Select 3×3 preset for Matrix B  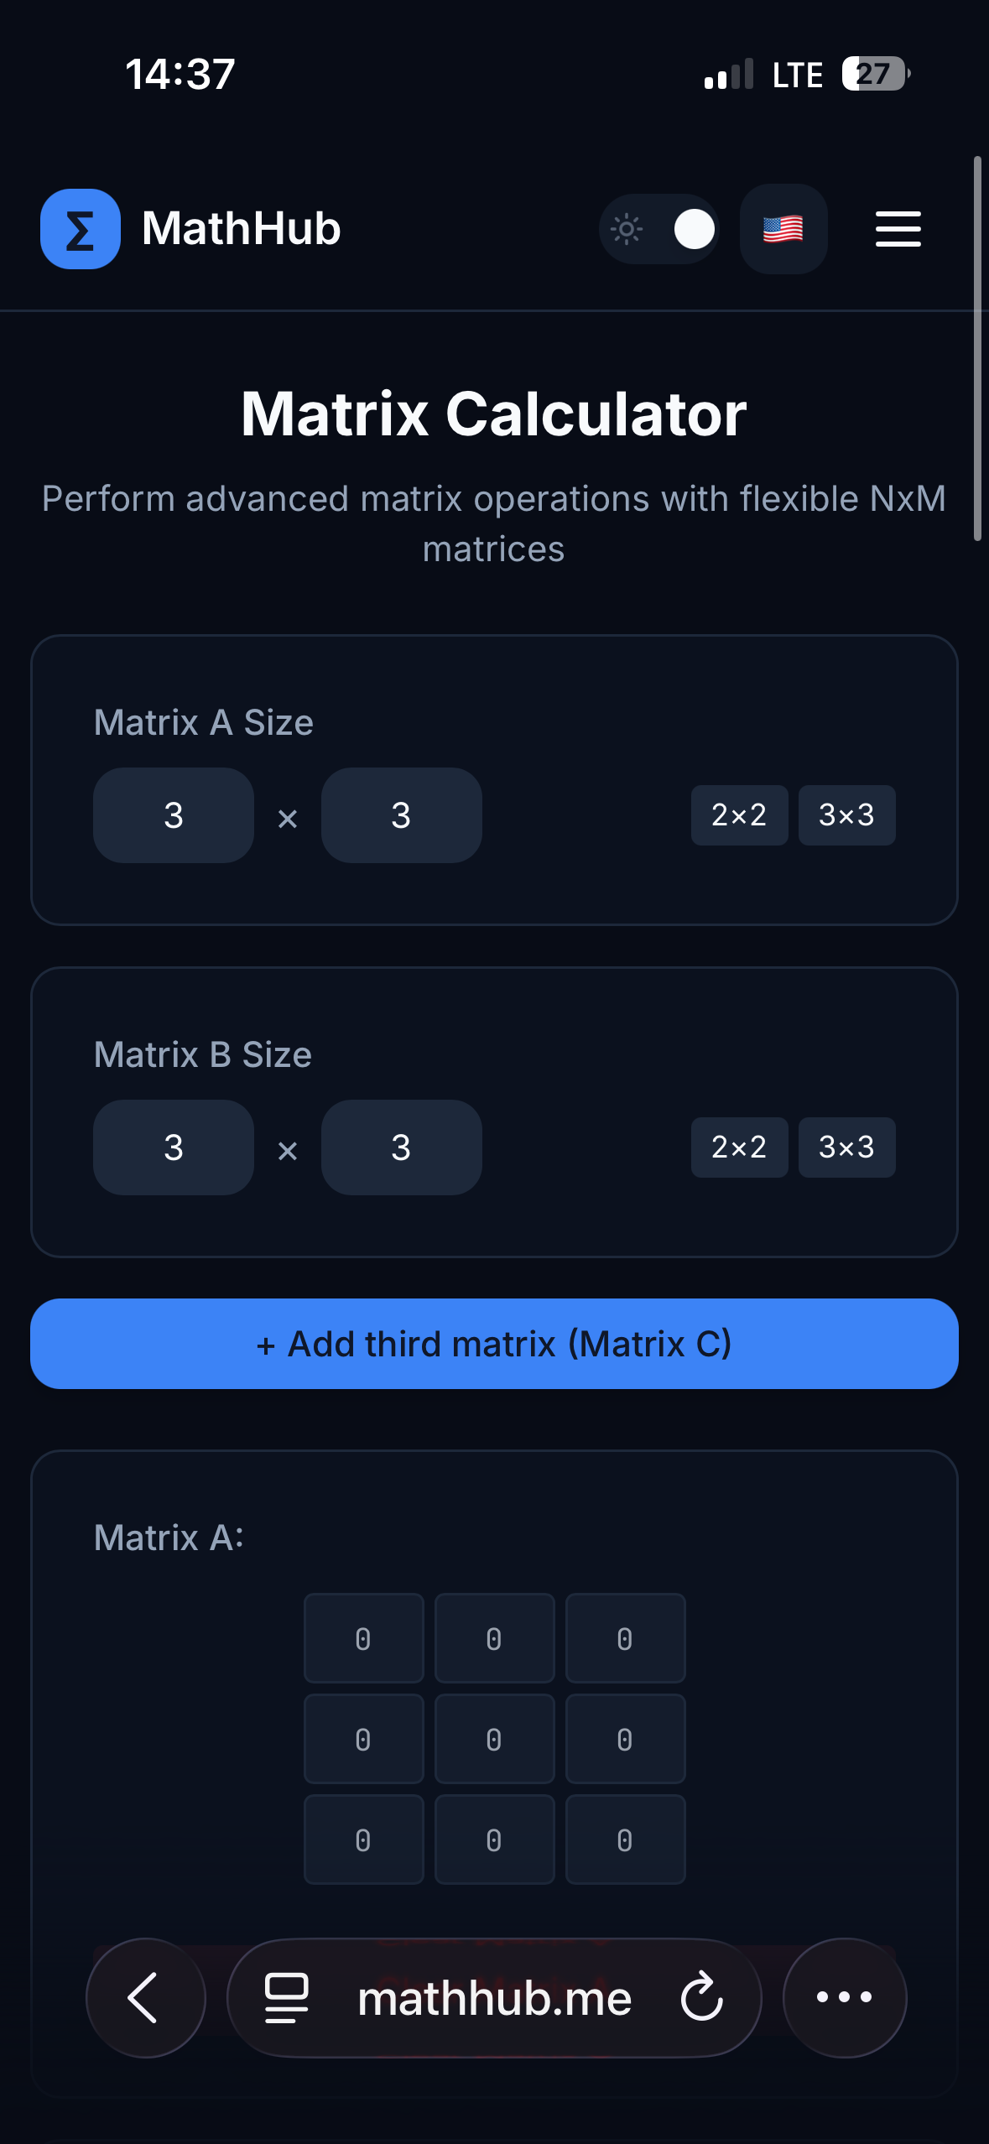tap(846, 1147)
